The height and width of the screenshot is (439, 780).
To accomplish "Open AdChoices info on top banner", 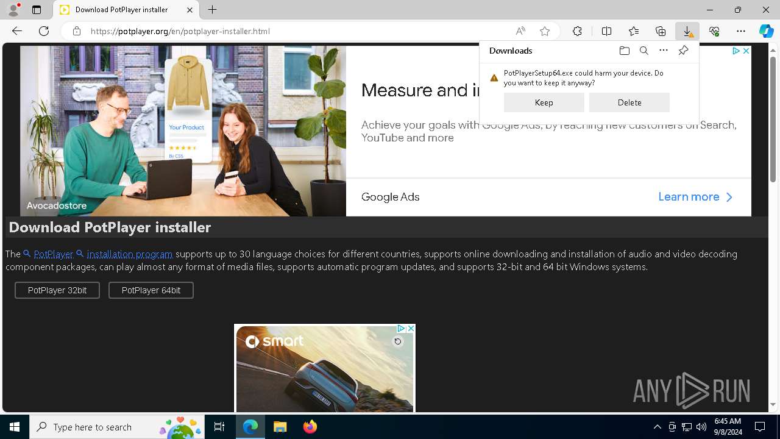I will [x=736, y=51].
